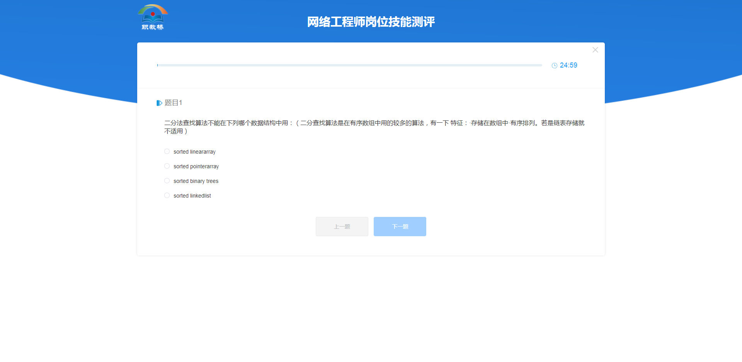Click the quiz progress bar
The image size is (742, 362).
tap(349, 65)
